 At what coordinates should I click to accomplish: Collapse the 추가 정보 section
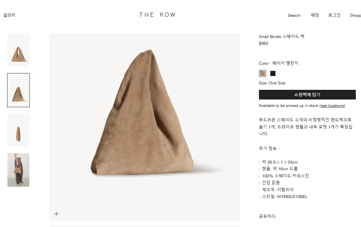coord(269,148)
